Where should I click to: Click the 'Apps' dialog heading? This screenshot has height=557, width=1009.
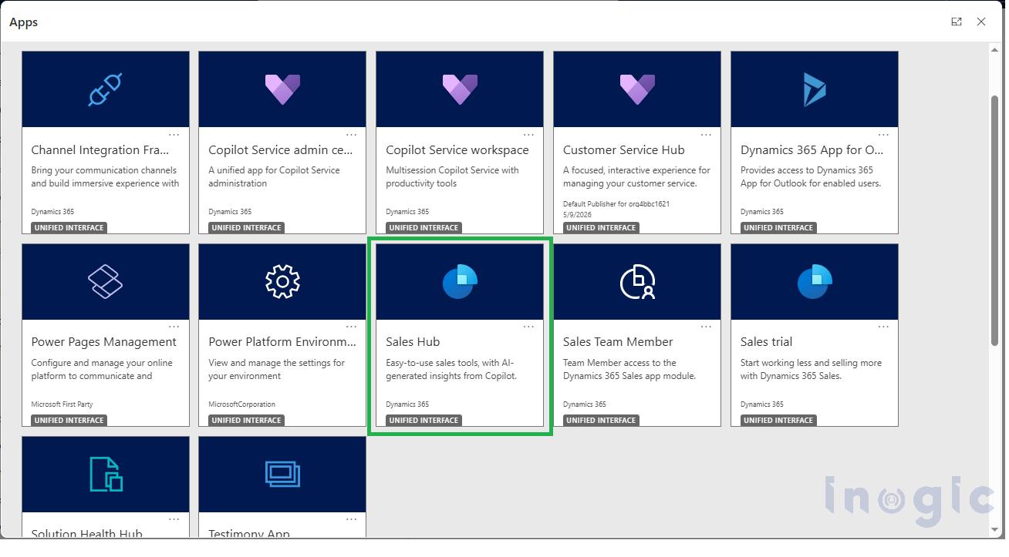[23, 22]
